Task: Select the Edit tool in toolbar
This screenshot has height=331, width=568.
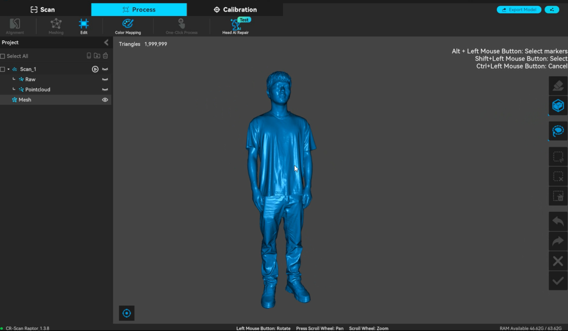Action: [x=84, y=26]
